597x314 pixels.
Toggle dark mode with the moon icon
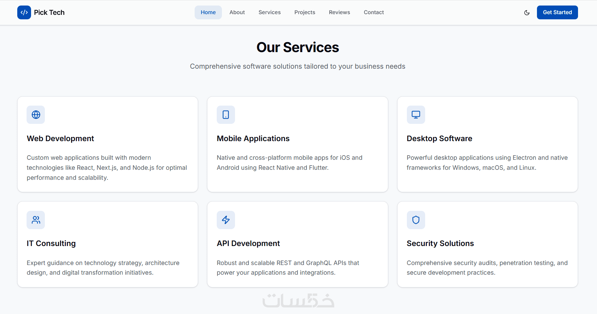point(527,13)
